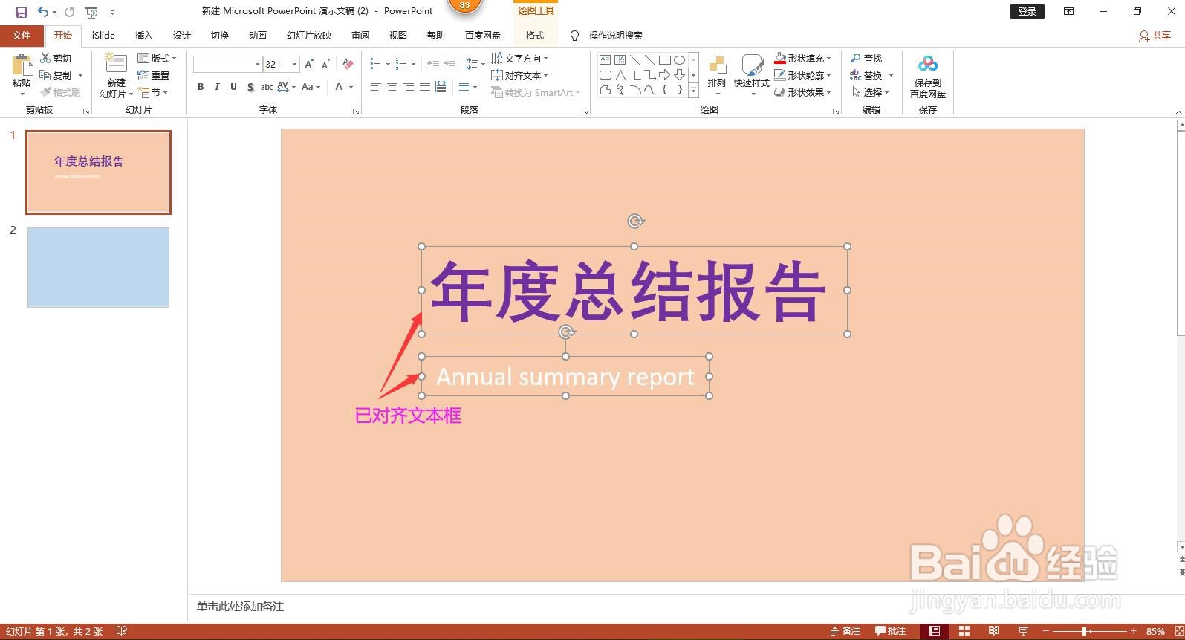Viewport: 1185px width, 640px height.
Task: Click Comments (批注) in status bar
Action: (891, 631)
